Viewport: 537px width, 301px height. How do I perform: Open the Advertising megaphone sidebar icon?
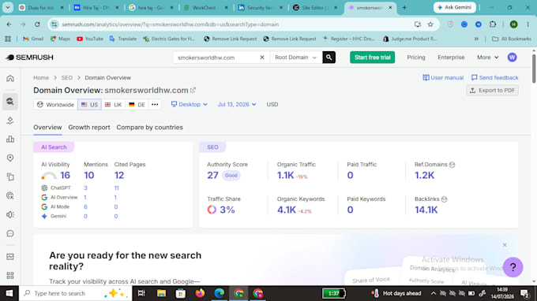coord(10,214)
